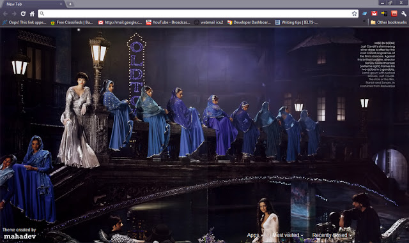This screenshot has width=409, height=243.
Task: Click the address bar input field
Action: point(198,13)
